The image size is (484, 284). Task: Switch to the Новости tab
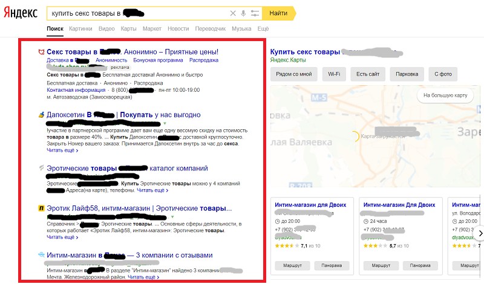pyautogui.click(x=178, y=28)
